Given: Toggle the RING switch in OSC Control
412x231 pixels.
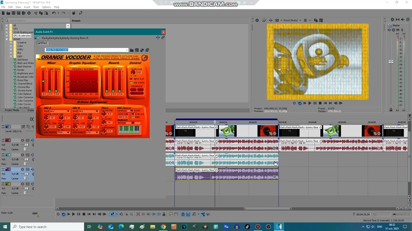Looking at the screenshot, I should (x=133, y=117).
